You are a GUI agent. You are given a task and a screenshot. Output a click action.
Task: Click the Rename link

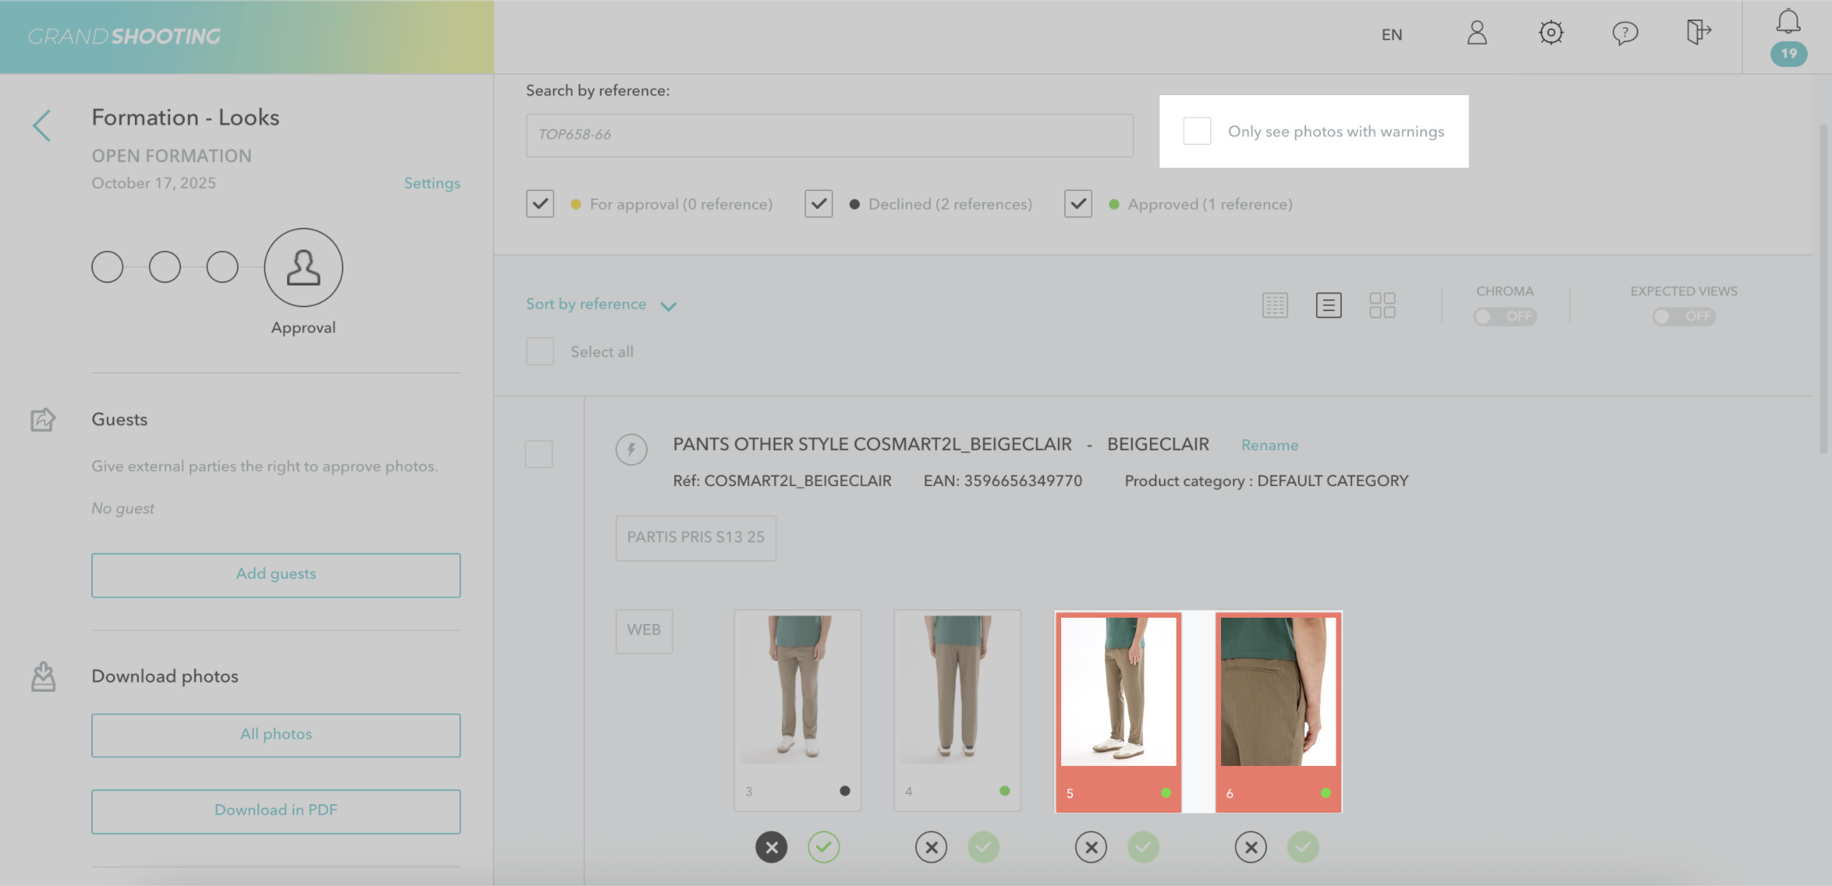1269,445
